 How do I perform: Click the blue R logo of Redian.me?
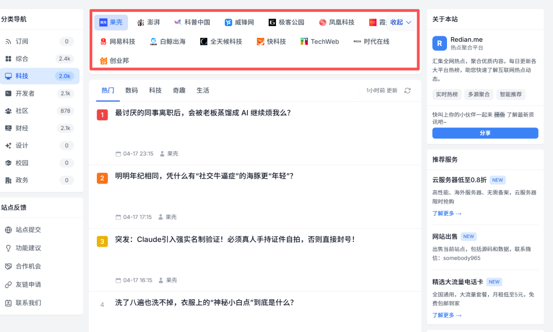click(x=439, y=43)
